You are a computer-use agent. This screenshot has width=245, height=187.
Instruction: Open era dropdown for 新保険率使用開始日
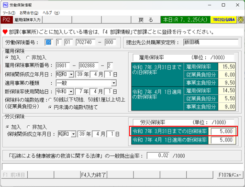click(71, 92)
